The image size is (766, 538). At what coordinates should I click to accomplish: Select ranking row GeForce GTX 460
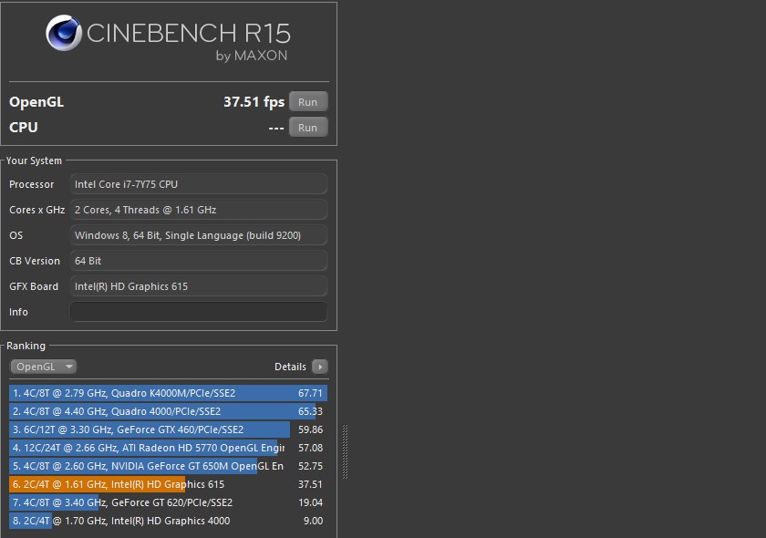click(168, 429)
